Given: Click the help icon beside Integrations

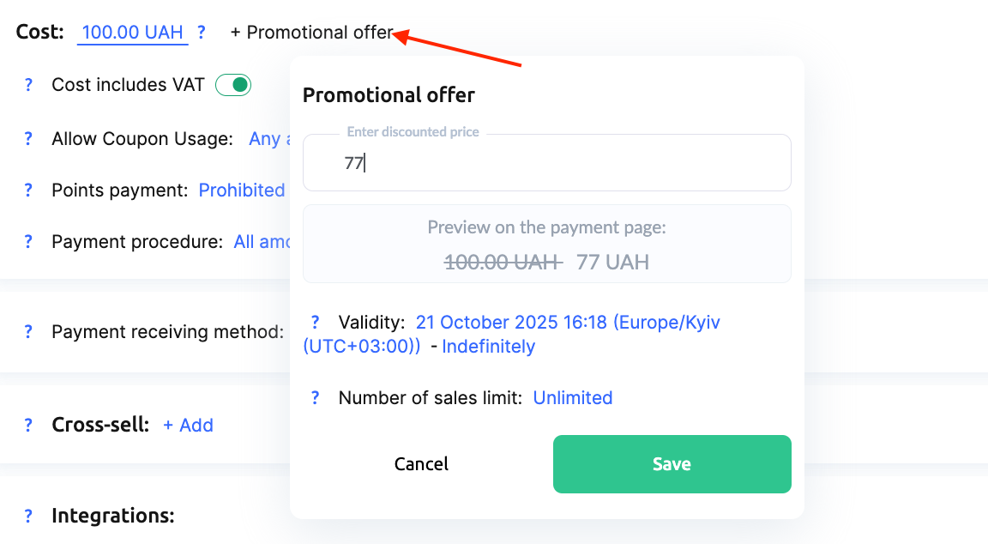Looking at the screenshot, I should (28, 516).
